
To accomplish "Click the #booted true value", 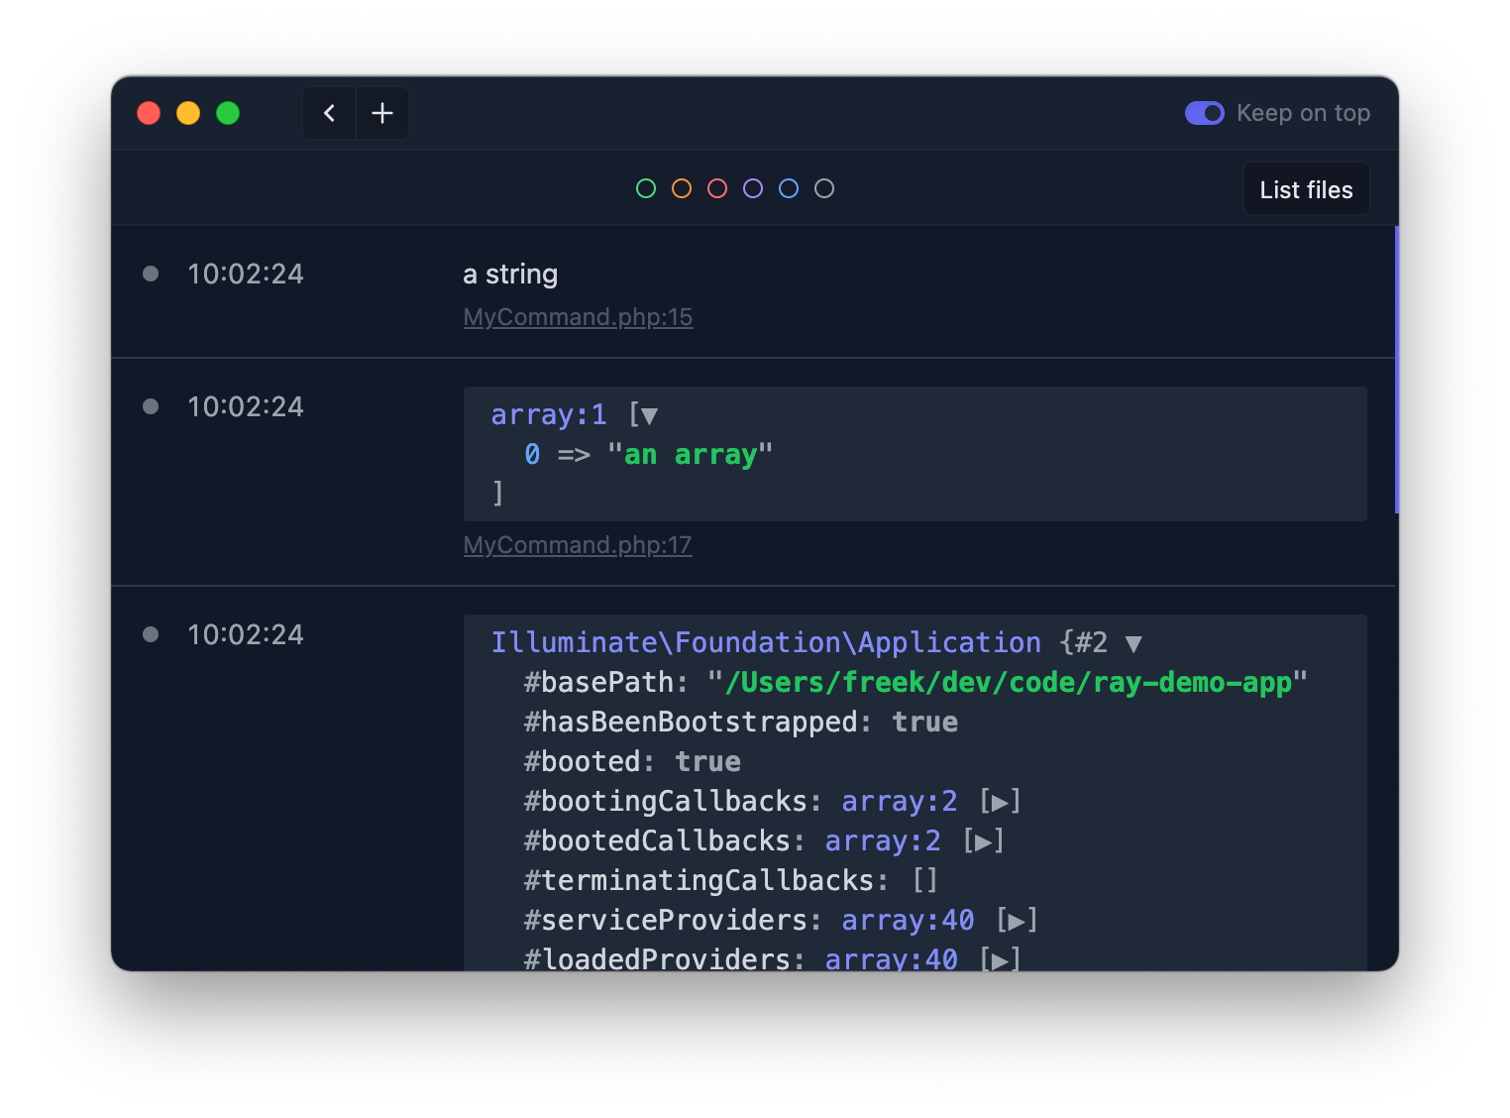I will 708,761.
